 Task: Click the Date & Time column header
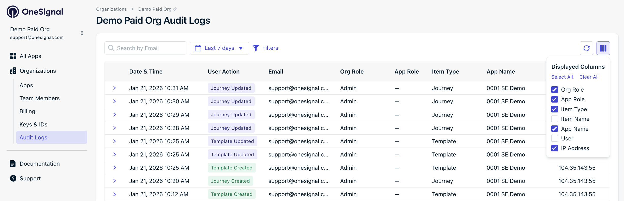pos(146,71)
